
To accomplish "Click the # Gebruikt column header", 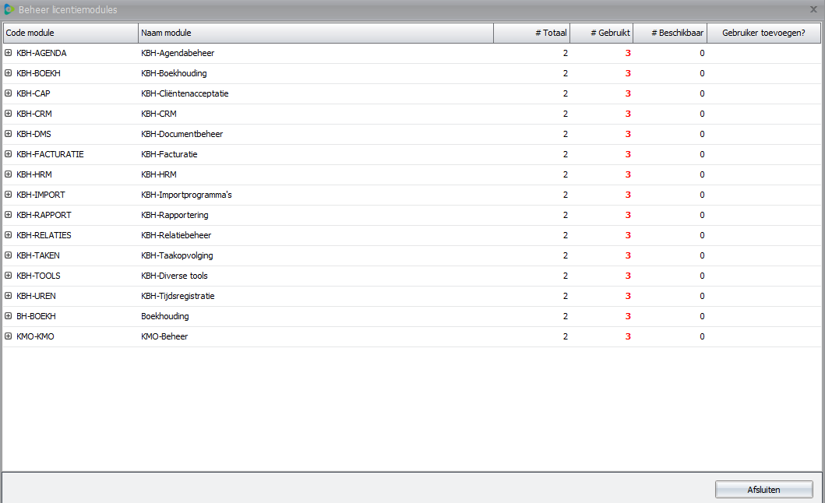I will pyautogui.click(x=601, y=33).
